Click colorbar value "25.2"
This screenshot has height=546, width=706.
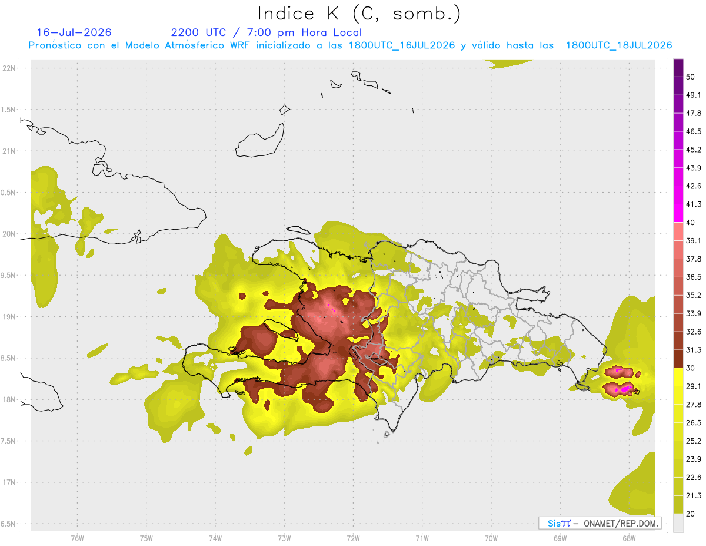[x=694, y=441]
